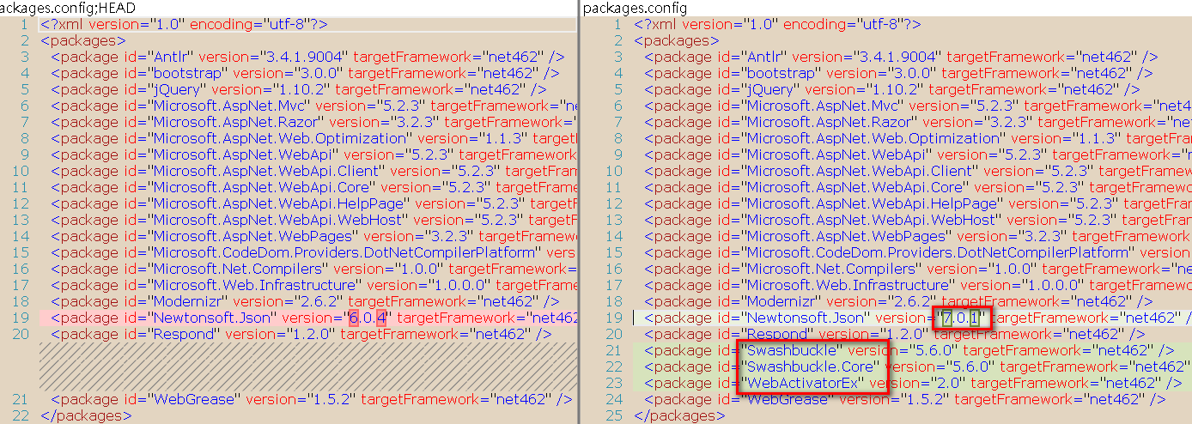Viewport: 1192px width, 424px height.
Task: Click Microsoft.AspNet.WebApi.Client line in right pane
Action: pyautogui.click(x=917, y=172)
